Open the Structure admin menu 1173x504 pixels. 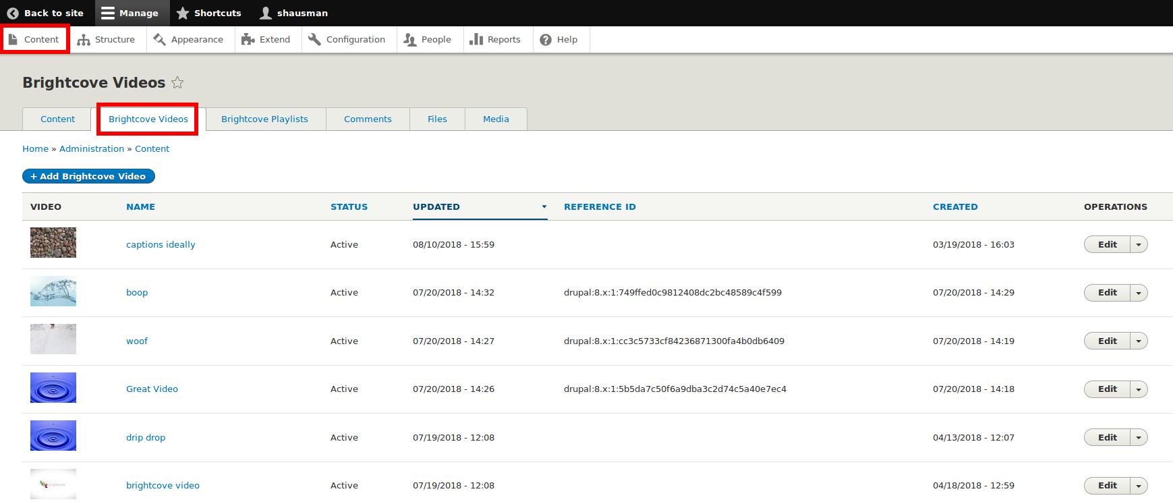click(x=106, y=39)
